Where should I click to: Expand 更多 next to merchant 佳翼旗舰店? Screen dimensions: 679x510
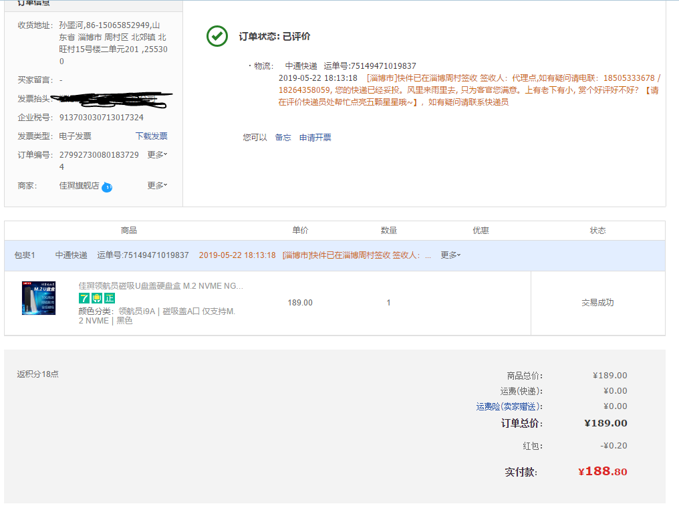tap(157, 186)
